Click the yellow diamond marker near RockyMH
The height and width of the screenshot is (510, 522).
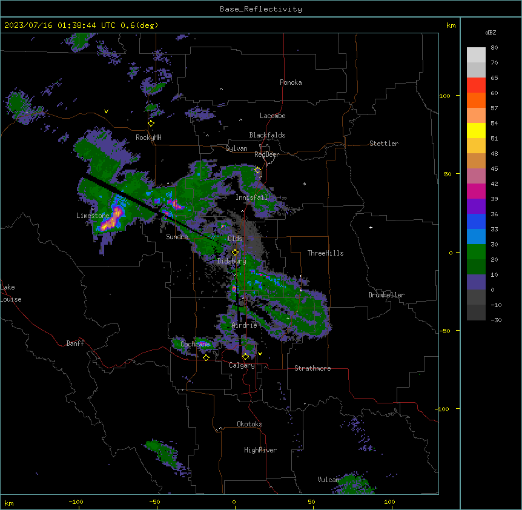pyautogui.click(x=151, y=124)
